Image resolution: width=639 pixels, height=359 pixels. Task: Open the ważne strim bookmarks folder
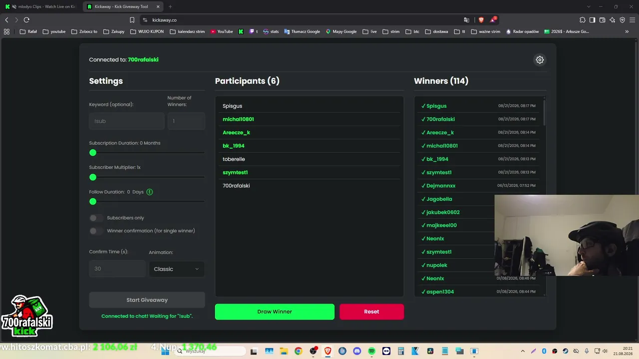485,31
